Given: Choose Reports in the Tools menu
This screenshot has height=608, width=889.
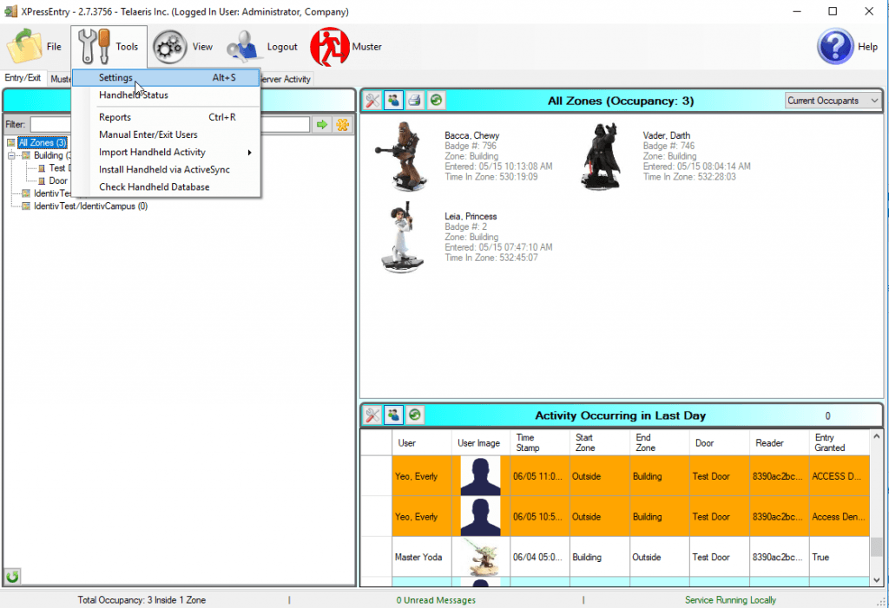Looking at the screenshot, I should (x=115, y=117).
